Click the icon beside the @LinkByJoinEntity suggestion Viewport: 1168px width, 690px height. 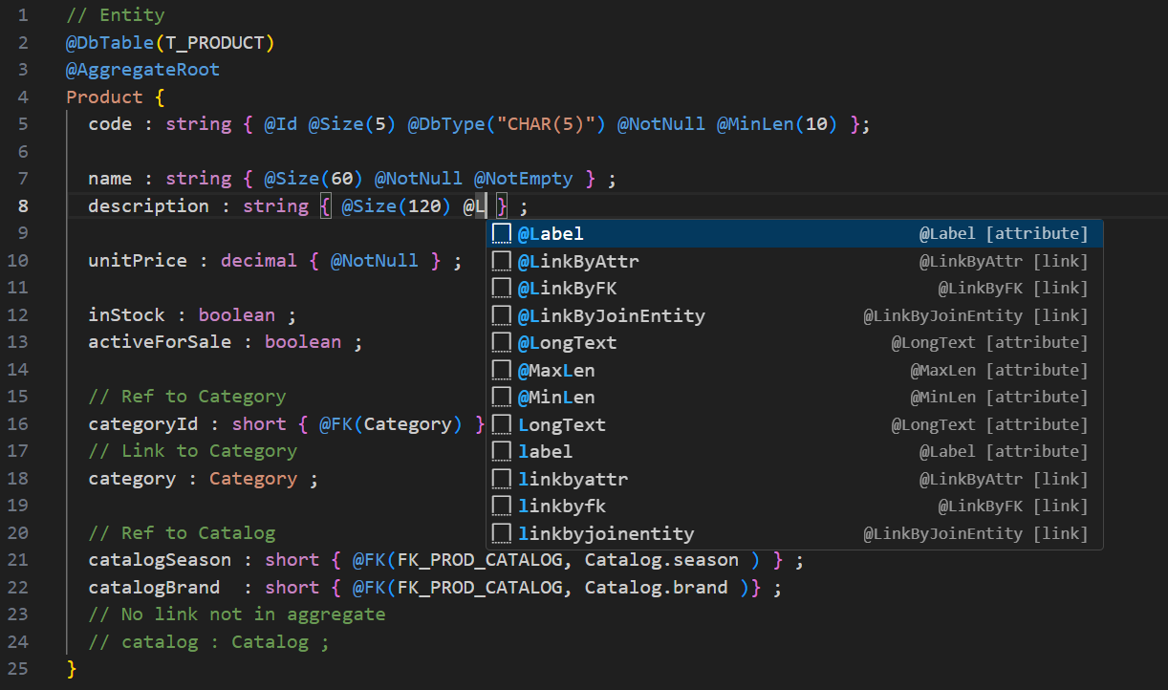pyautogui.click(x=501, y=316)
